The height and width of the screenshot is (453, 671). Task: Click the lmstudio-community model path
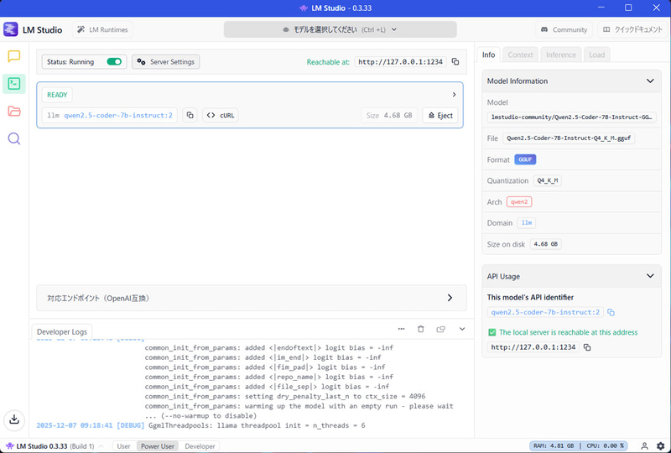pos(571,117)
